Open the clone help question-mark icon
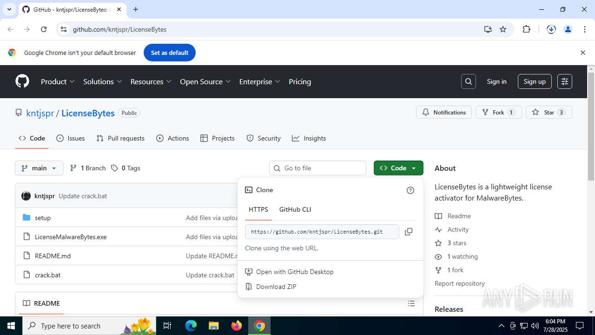595x335 pixels. click(410, 190)
